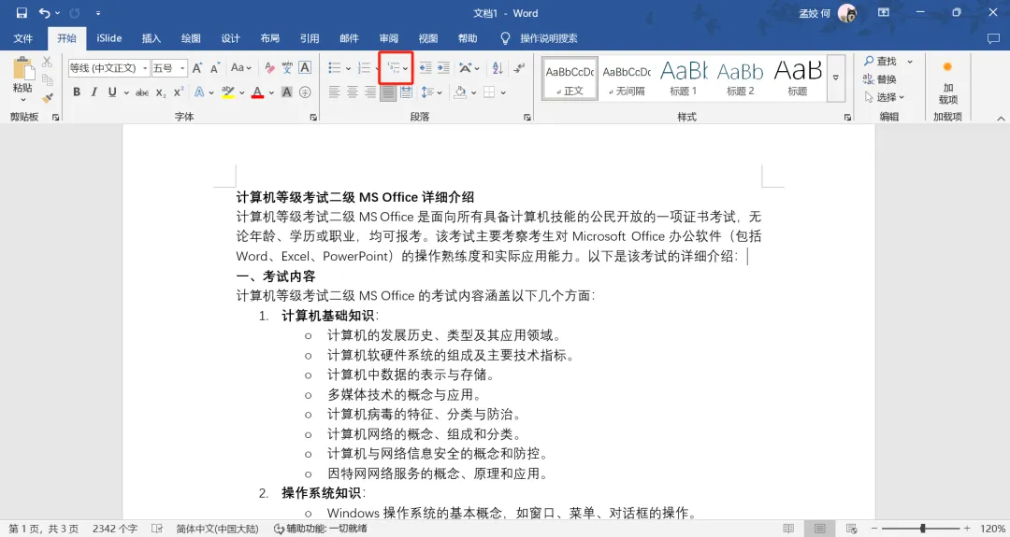Apply the 无间隔 style
The width and height of the screenshot is (1010, 537).
tap(627, 78)
